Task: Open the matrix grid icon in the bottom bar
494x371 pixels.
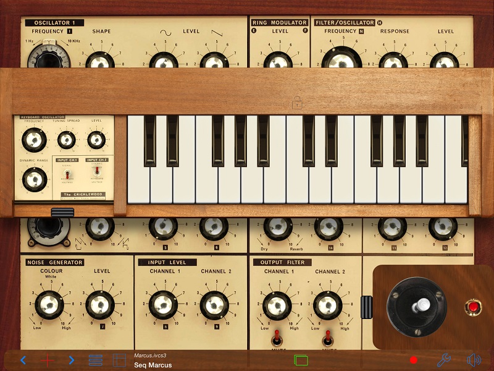Action: pos(119,360)
